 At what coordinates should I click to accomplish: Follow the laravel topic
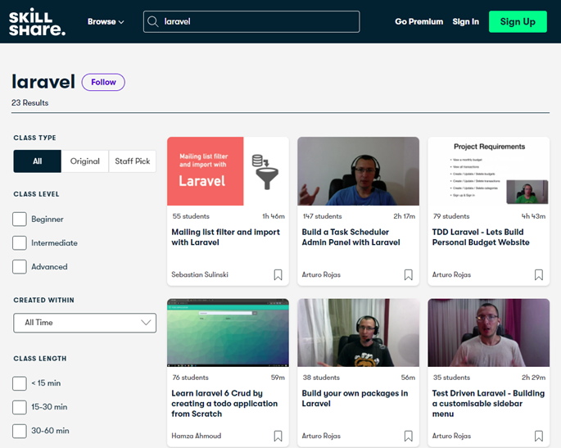pyautogui.click(x=103, y=82)
